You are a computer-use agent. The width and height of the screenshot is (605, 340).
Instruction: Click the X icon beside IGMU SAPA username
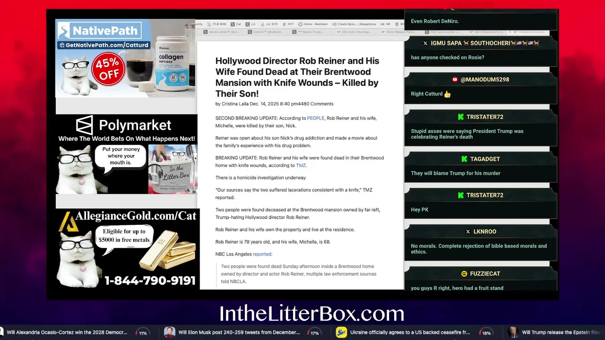[425, 43]
